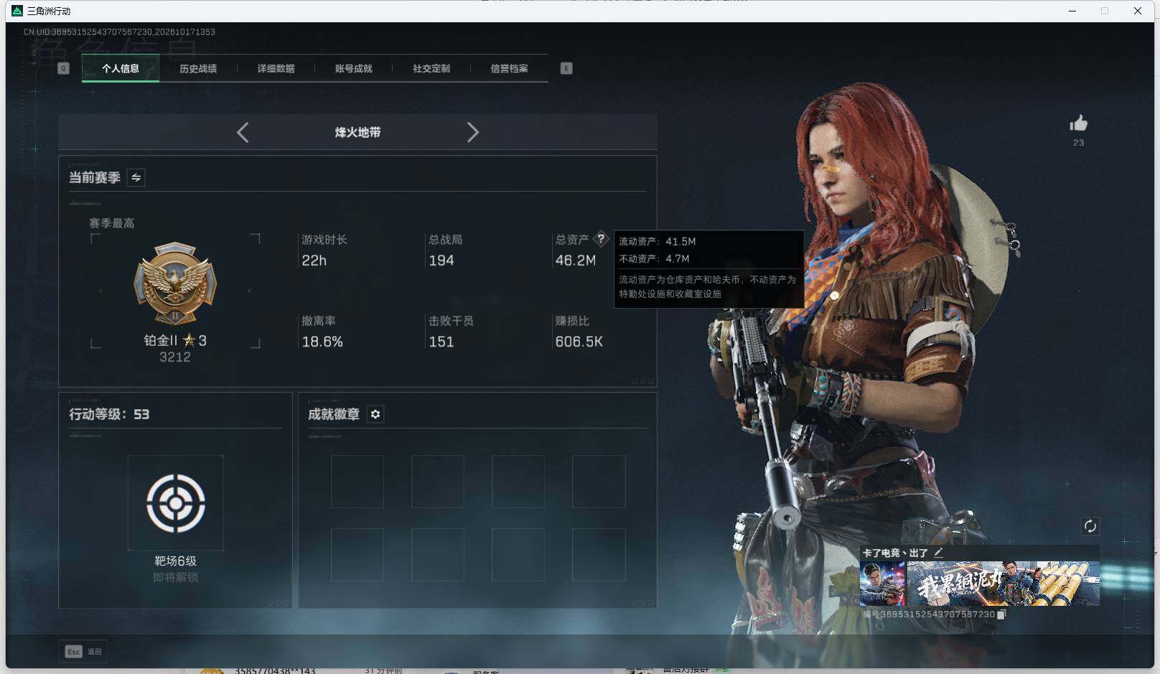Open 成就徽章 settings gear icon
Viewport: 1160px width, 674px height.
[x=375, y=414]
